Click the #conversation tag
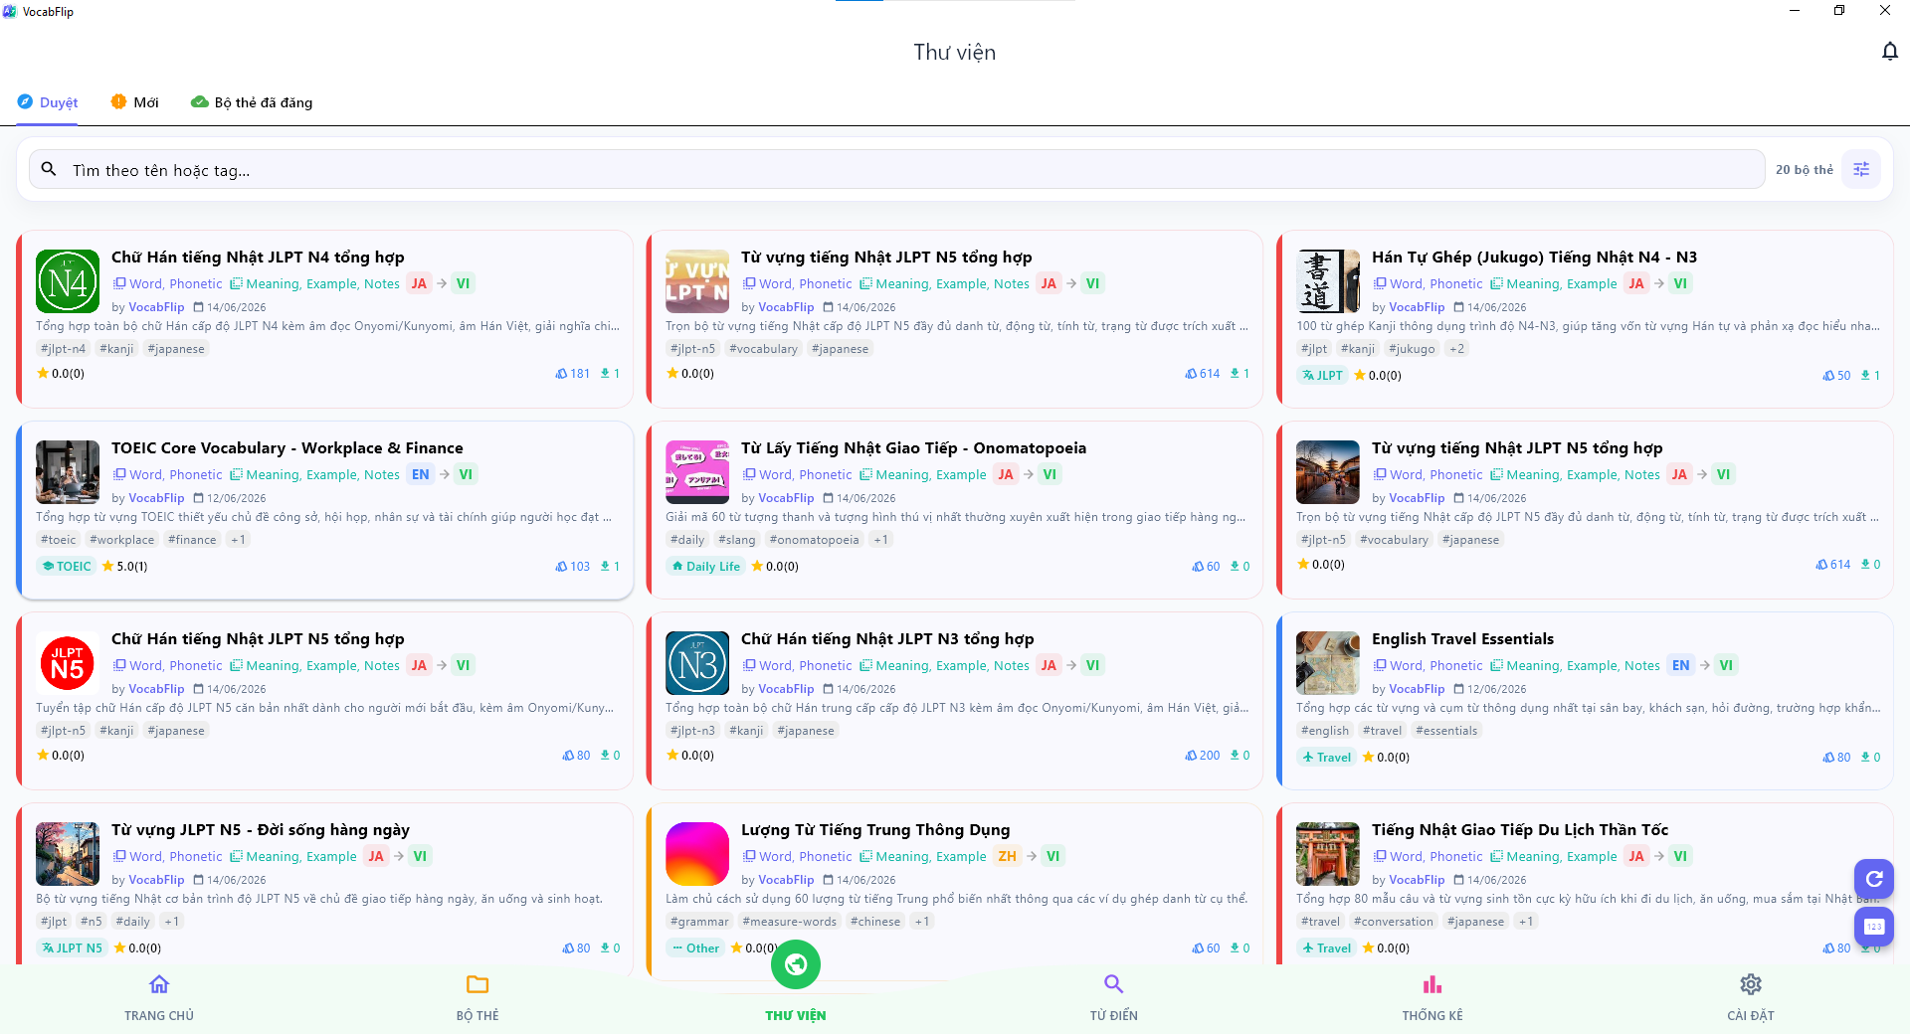1910x1034 pixels. [1394, 922]
